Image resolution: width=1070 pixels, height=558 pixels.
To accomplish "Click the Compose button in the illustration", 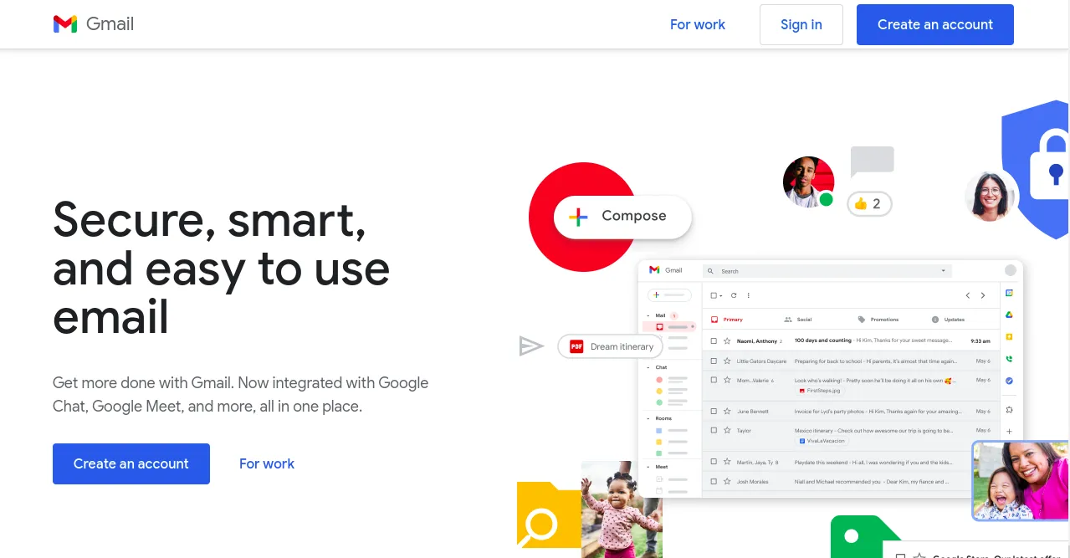I will pos(622,217).
